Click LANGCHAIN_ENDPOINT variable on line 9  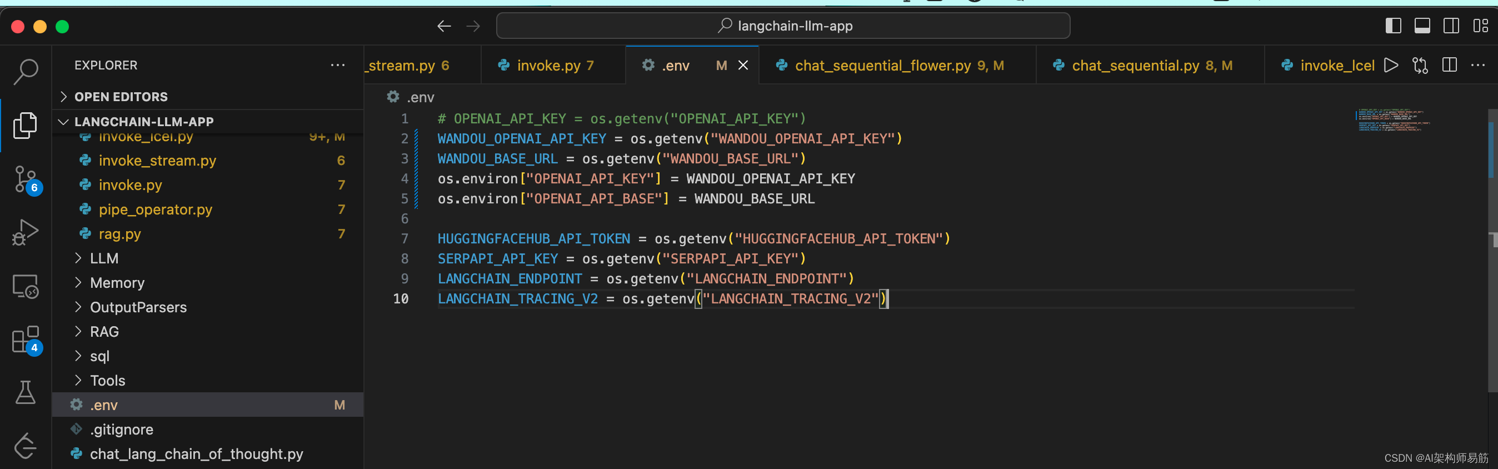pos(510,278)
